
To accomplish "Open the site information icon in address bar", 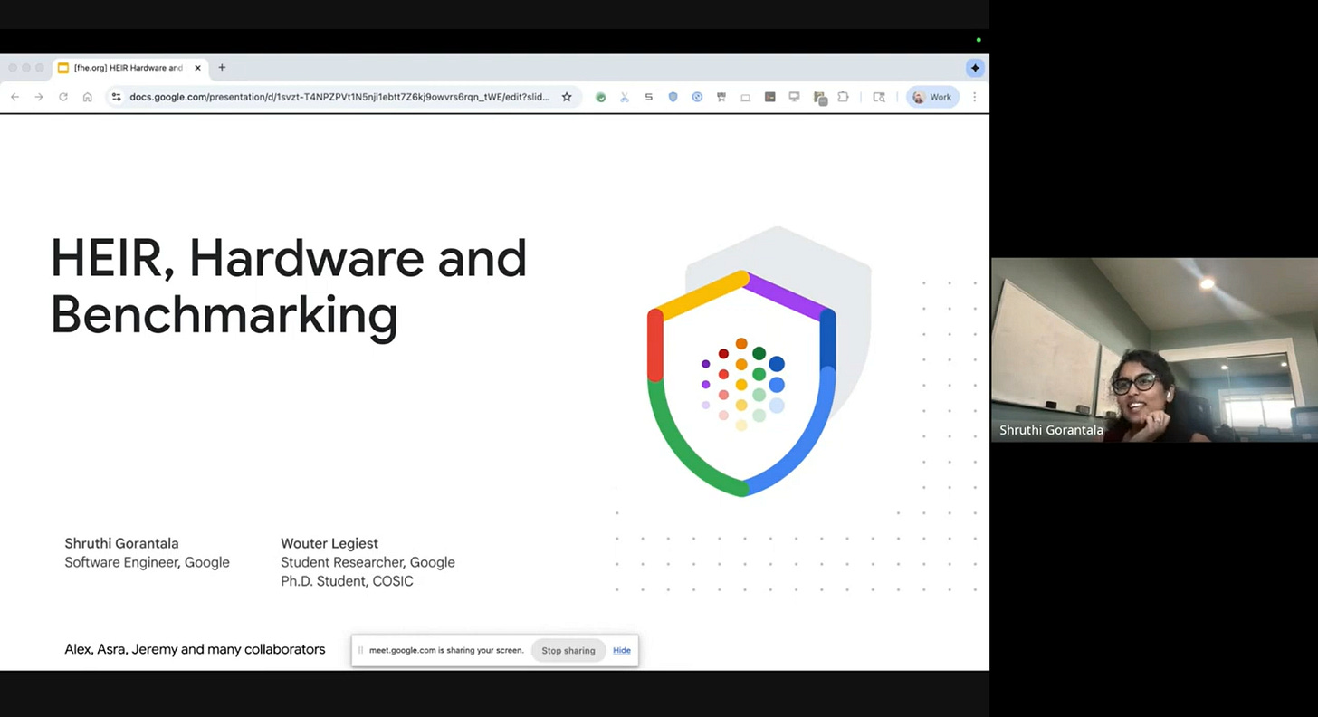I will point(116,97).
